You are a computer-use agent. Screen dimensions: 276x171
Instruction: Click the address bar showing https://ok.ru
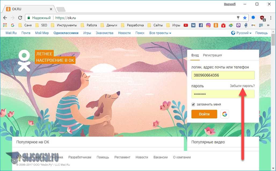click(x=137, y=18)
